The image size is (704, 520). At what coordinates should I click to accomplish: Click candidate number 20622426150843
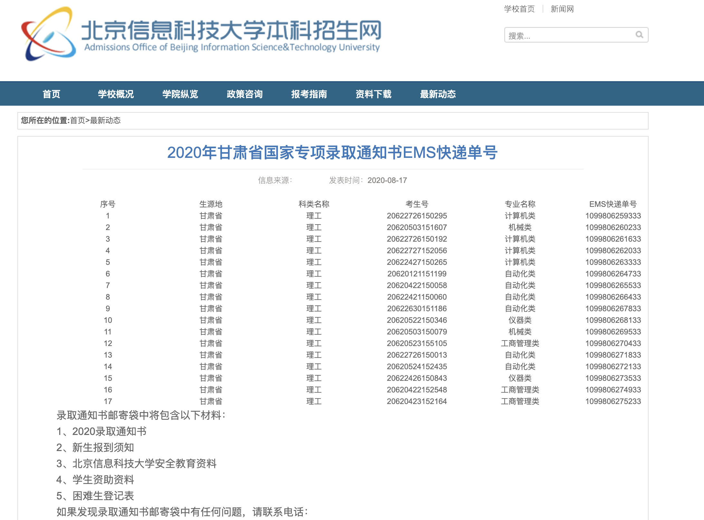(x=417, y=378)
